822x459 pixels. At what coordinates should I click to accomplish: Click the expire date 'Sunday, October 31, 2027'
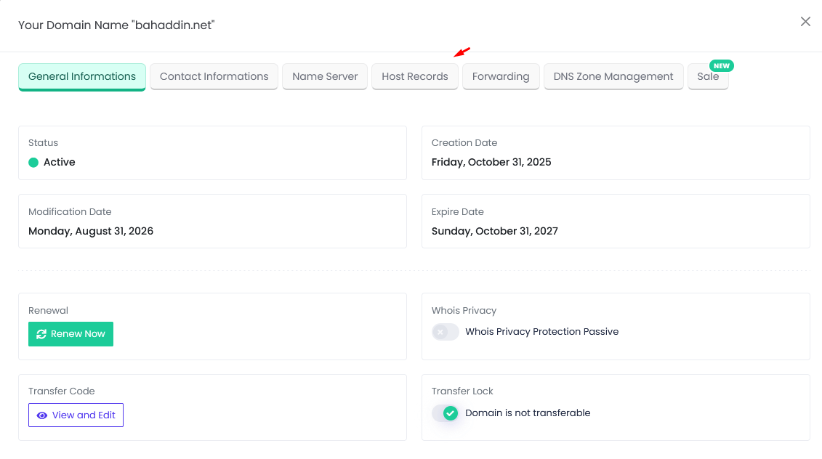click(494, 231)
